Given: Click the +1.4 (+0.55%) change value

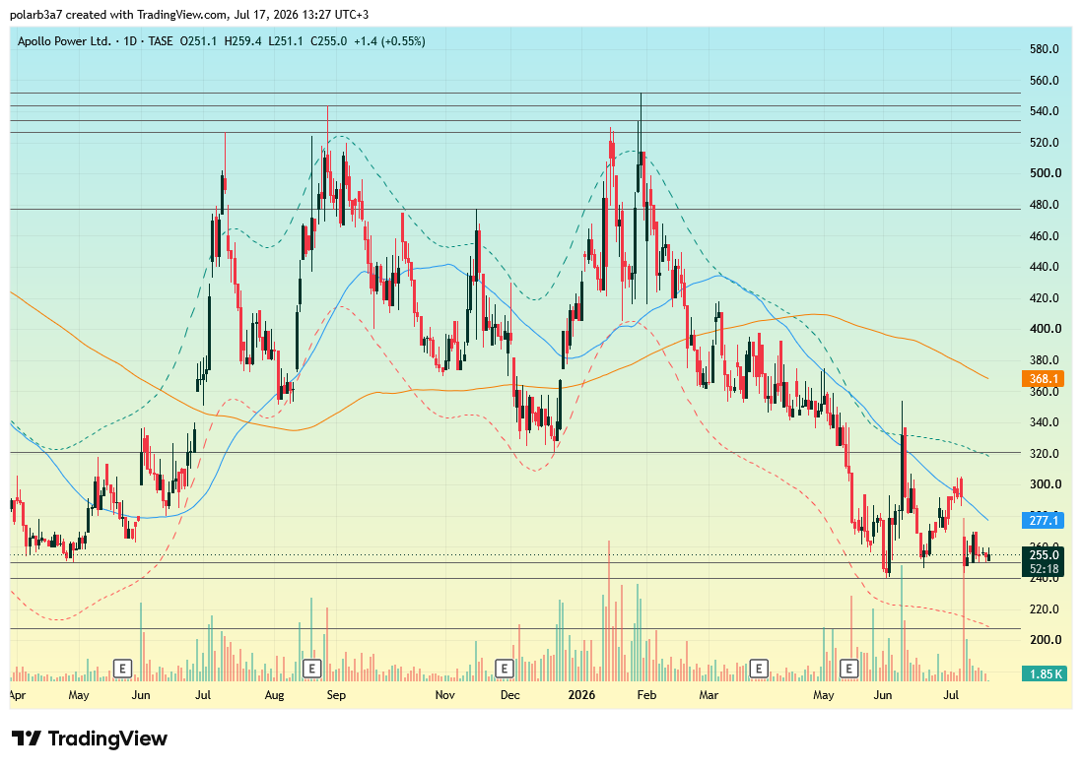Looking at the screenshot, I should (389, 41).
